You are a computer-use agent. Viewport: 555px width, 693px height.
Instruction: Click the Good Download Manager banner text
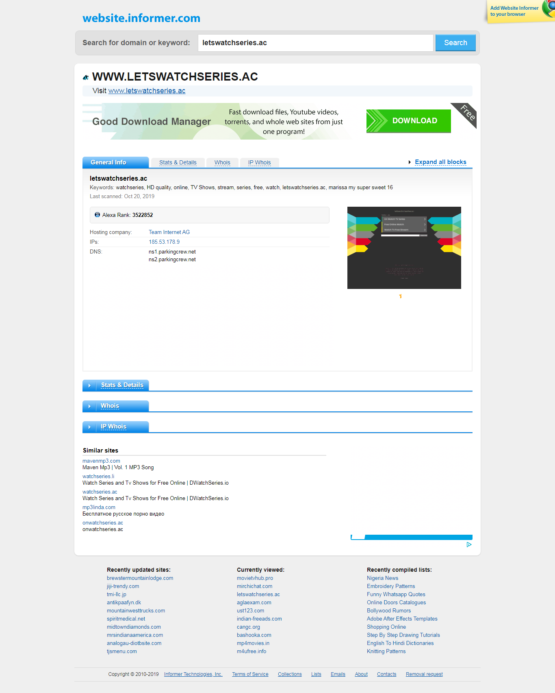[x=151, y=121]
